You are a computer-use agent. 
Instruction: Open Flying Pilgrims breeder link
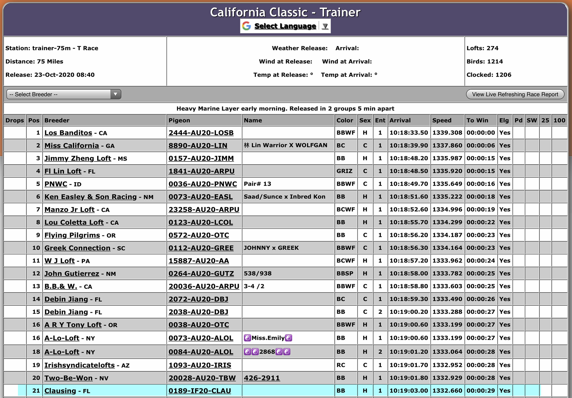coord(72,235)
